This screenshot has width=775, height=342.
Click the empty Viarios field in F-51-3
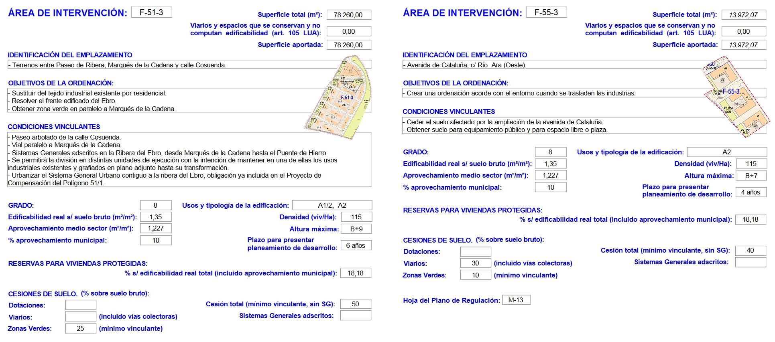pos(81,316)
